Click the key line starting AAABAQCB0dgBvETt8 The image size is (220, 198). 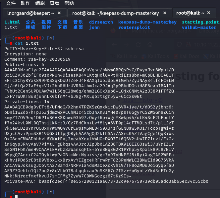point(89,107)
